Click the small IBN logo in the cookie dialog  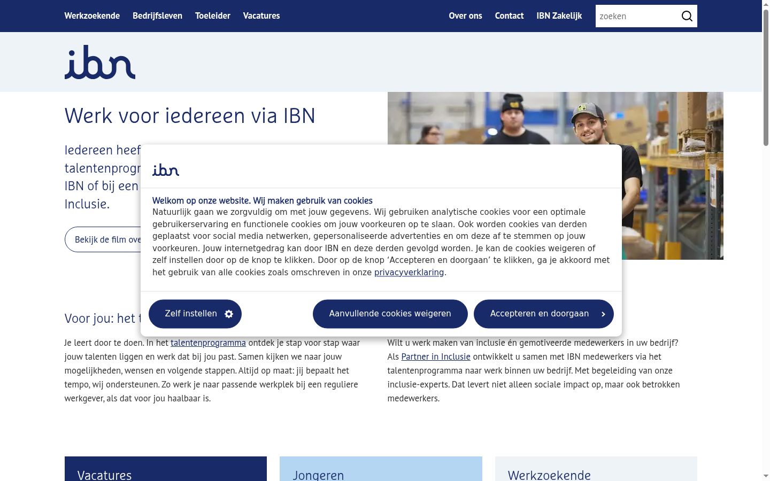point(166,170)
